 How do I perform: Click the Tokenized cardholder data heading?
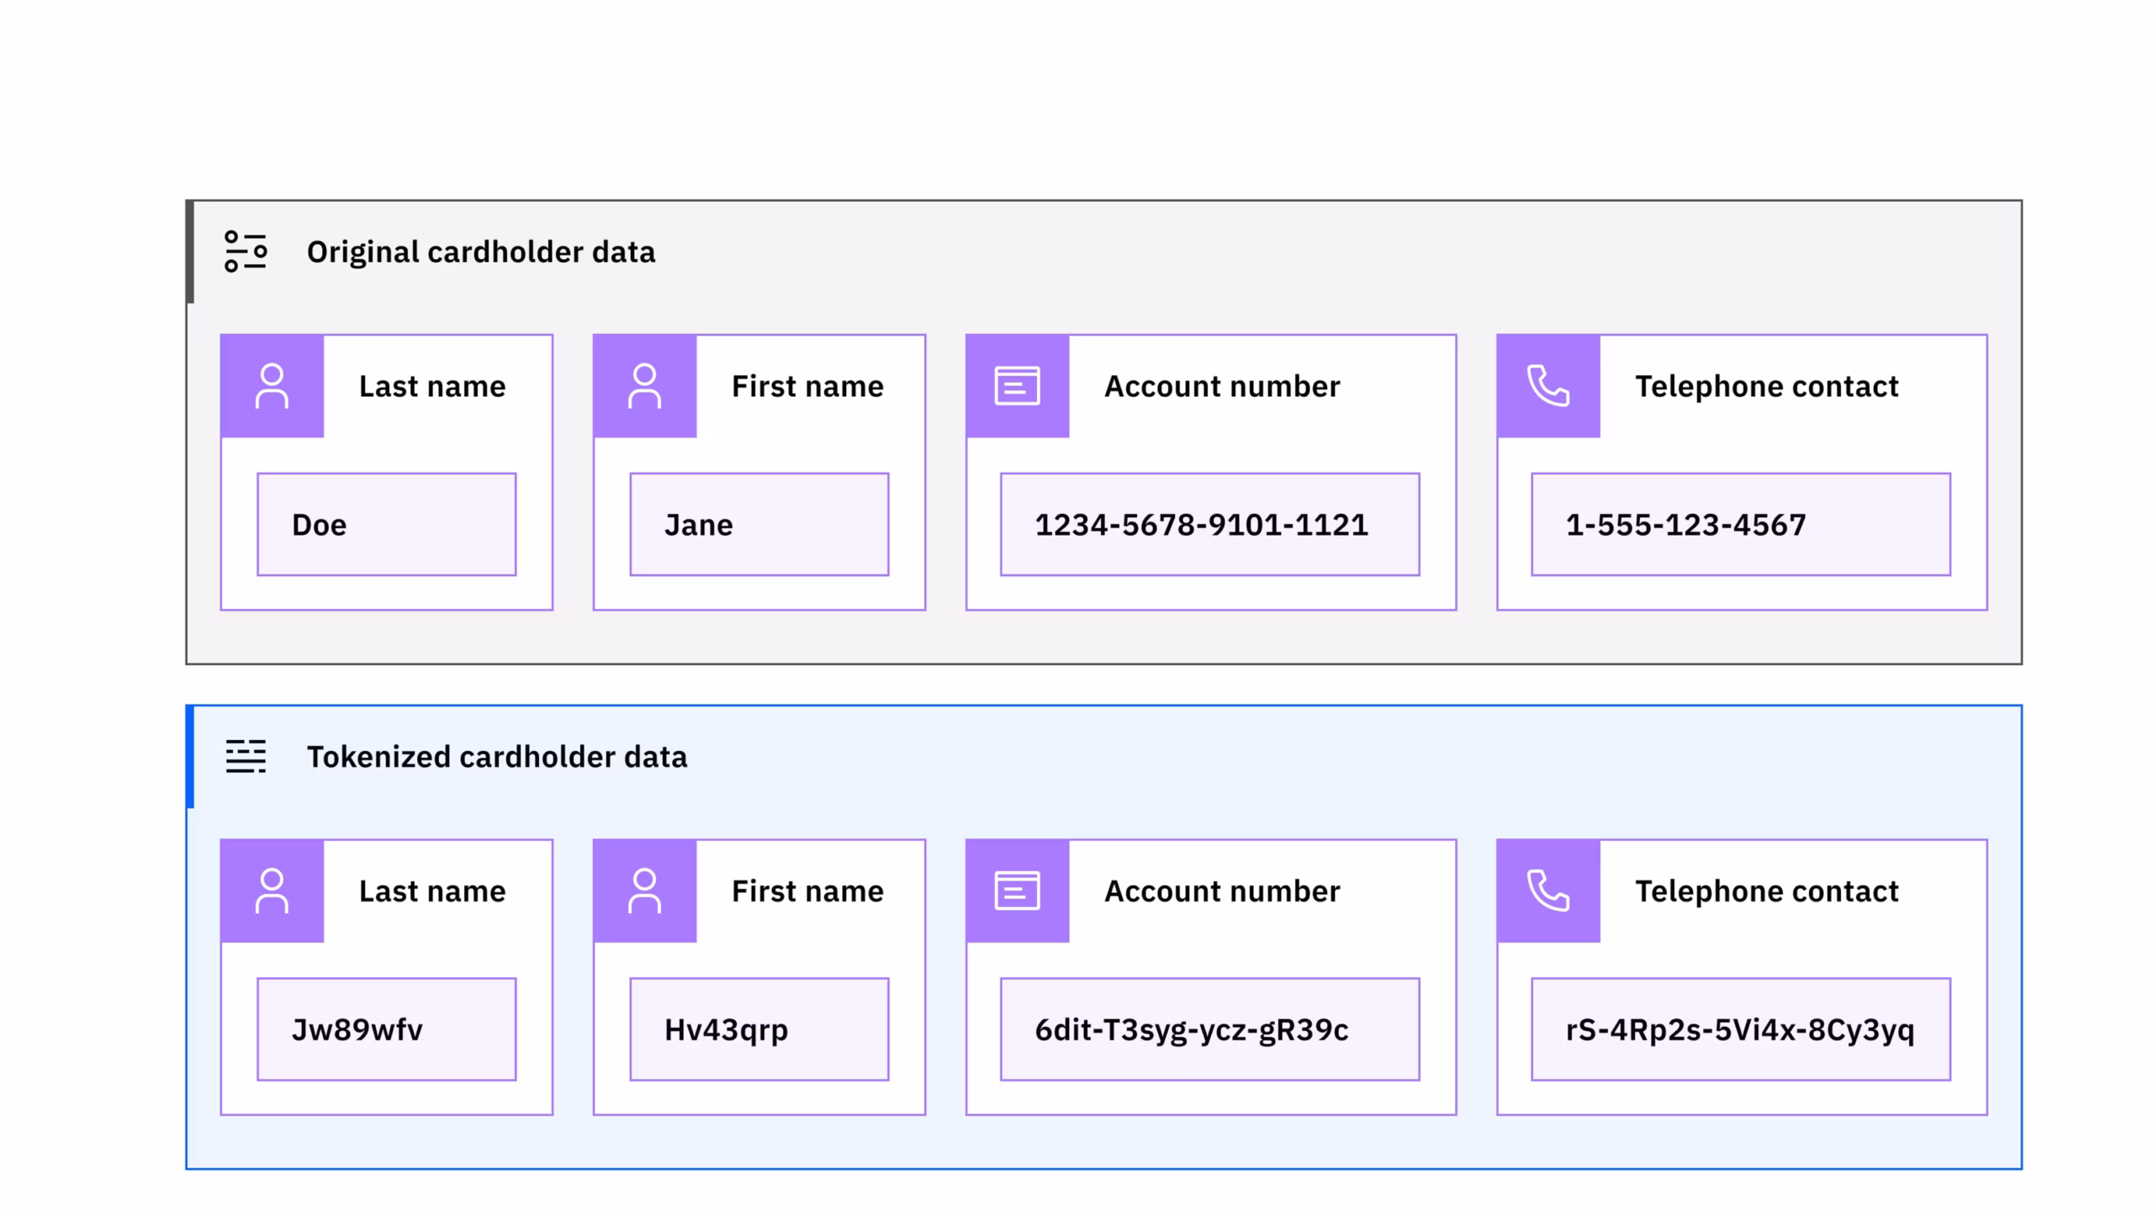point(496,757)
